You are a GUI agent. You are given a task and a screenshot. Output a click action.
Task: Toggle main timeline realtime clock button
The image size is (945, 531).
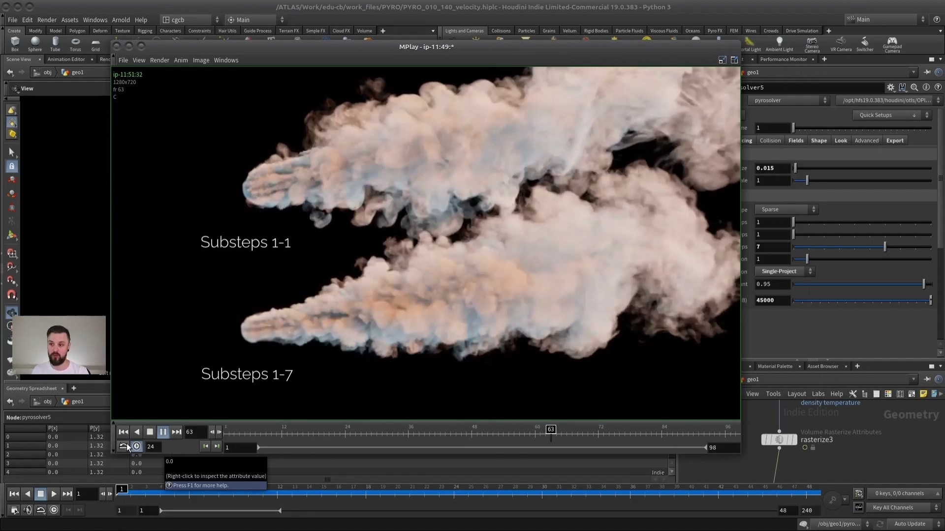click(x=54, y=510)
